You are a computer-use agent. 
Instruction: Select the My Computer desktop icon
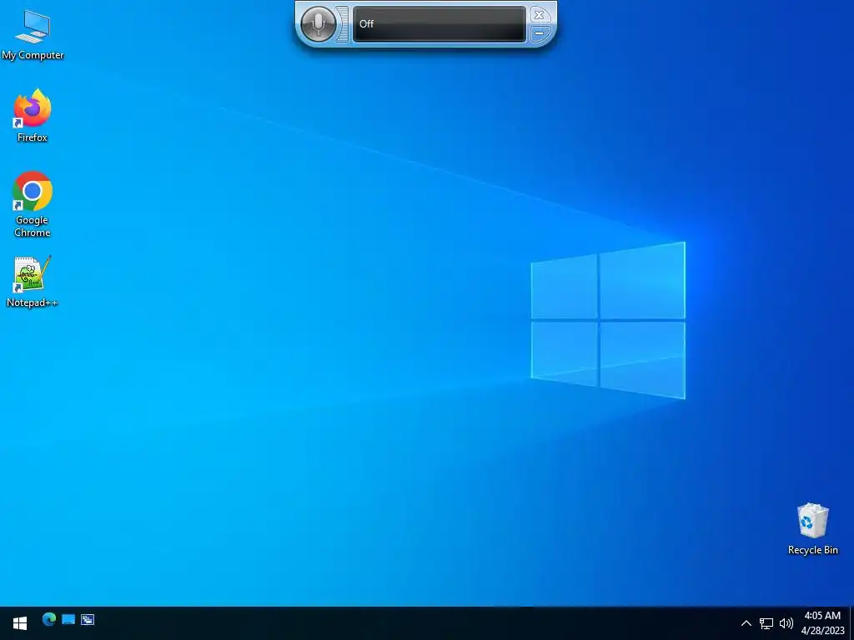click(x=33, y=35)
